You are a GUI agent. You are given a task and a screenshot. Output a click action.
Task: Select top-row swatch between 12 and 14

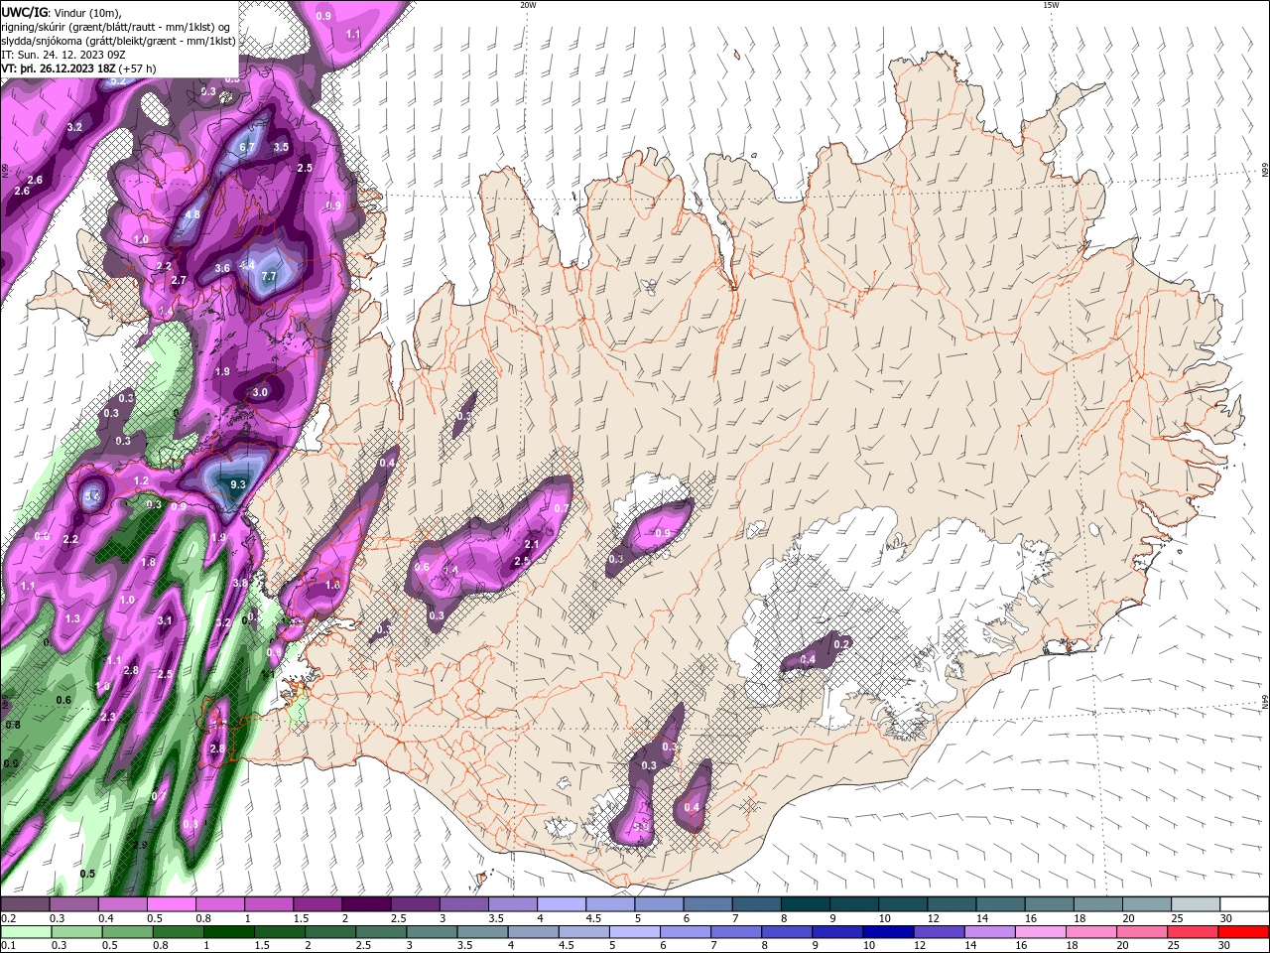(952, 904)
